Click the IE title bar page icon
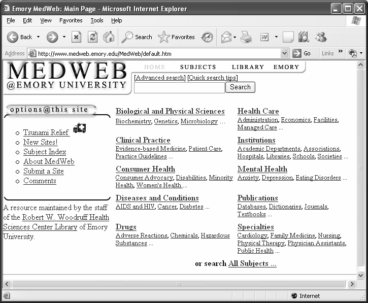368x303 pixels. click(x=6, y=9)
